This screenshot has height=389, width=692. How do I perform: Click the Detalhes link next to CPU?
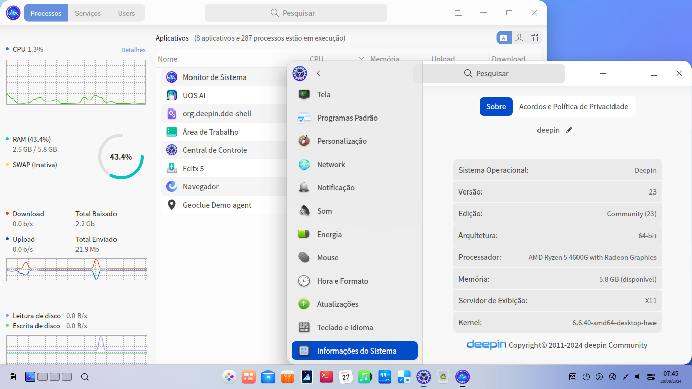[133, 50]
